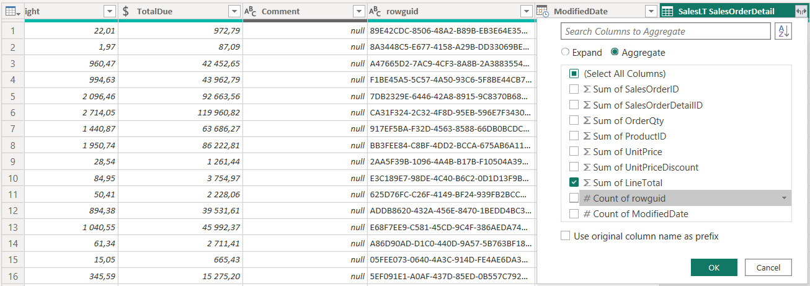810x286 pixels.
Task: Open the Count of rowguid aggregation dropdown
Action: click(785, 199)
